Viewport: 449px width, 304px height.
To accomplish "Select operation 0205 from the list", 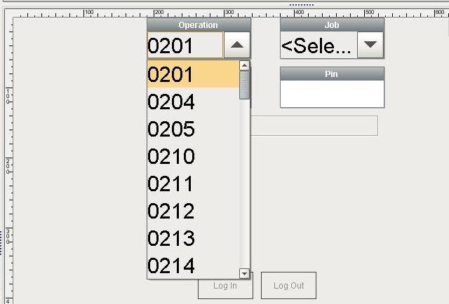I will tap(194, 129).
